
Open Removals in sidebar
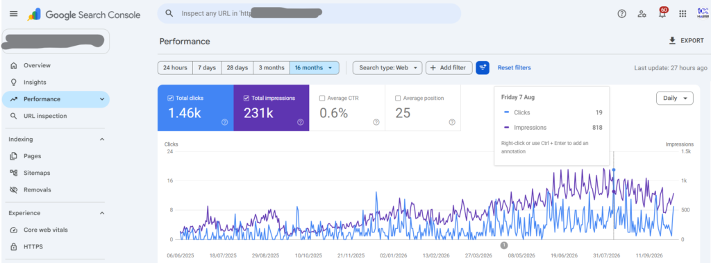[56, 189]
